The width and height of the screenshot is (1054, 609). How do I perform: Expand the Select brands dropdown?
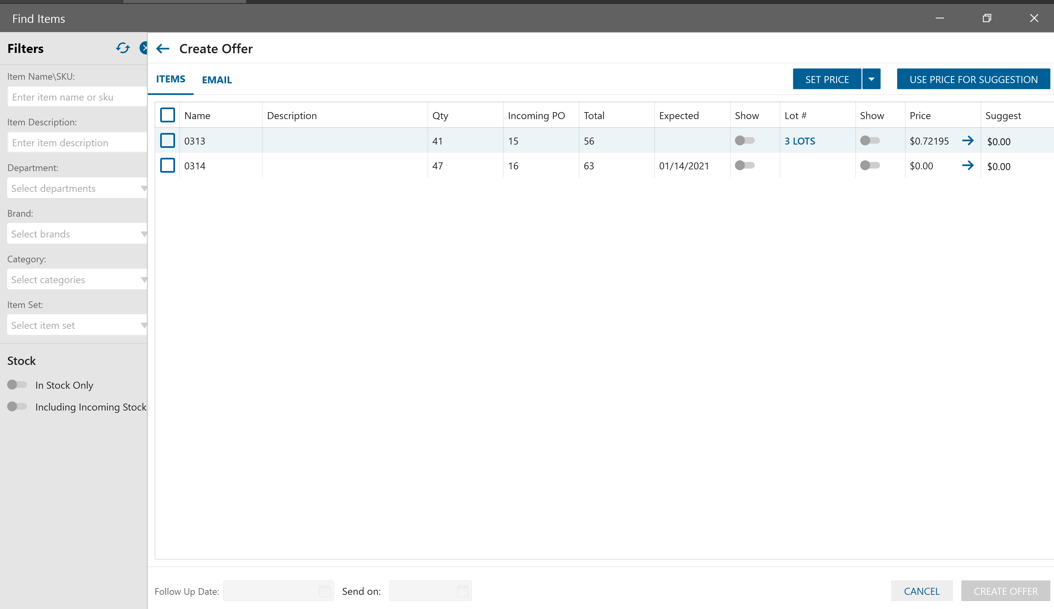coord(77,234)
